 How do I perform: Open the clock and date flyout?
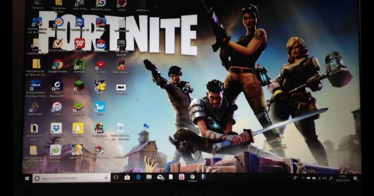[x=342, y=178]
